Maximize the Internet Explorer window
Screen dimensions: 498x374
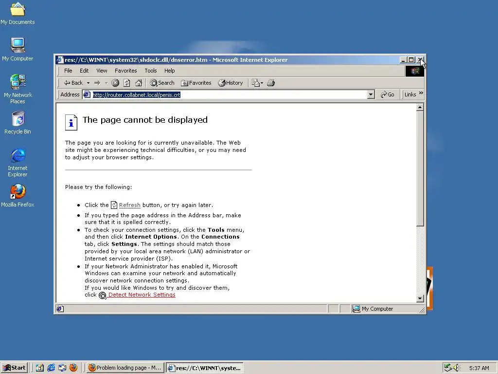click(411, 60)
